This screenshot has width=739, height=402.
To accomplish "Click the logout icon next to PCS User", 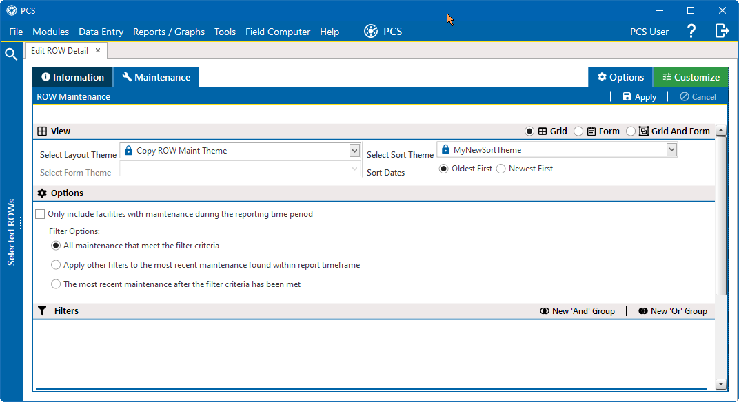I will tap(722, 31).
